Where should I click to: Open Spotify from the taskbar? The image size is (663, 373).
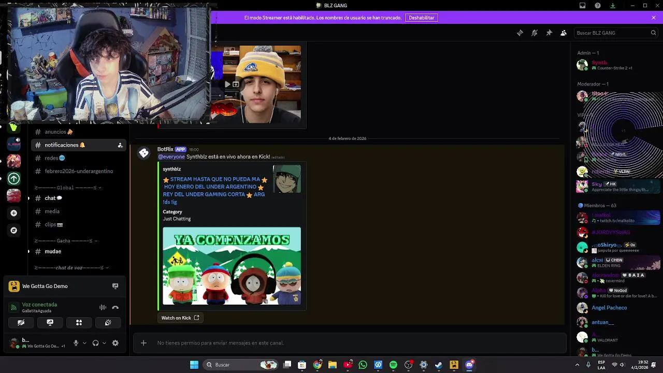(x=393, y=365)
